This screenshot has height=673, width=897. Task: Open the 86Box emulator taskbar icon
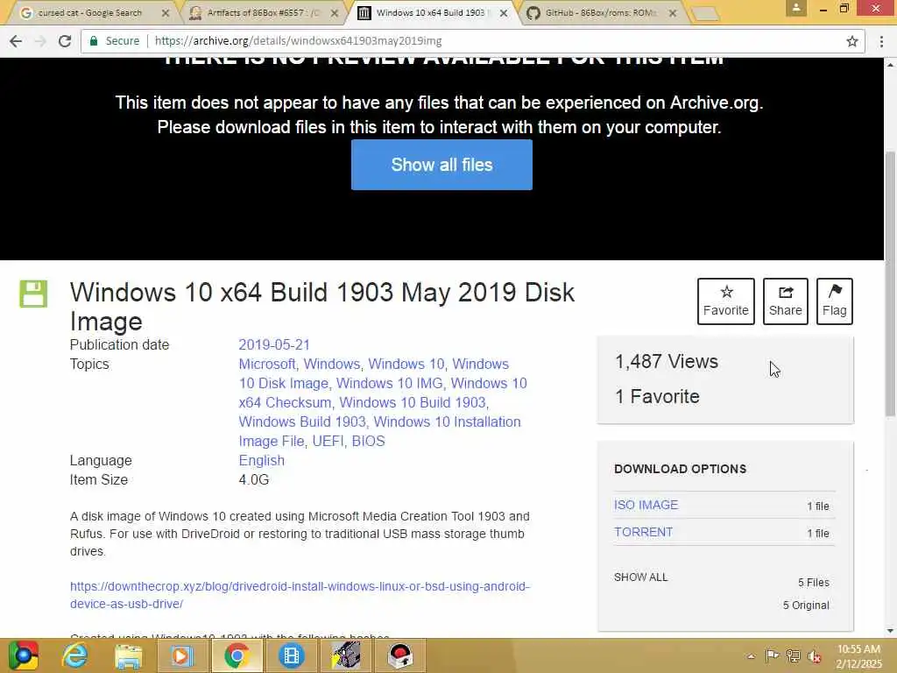[345, 655]
